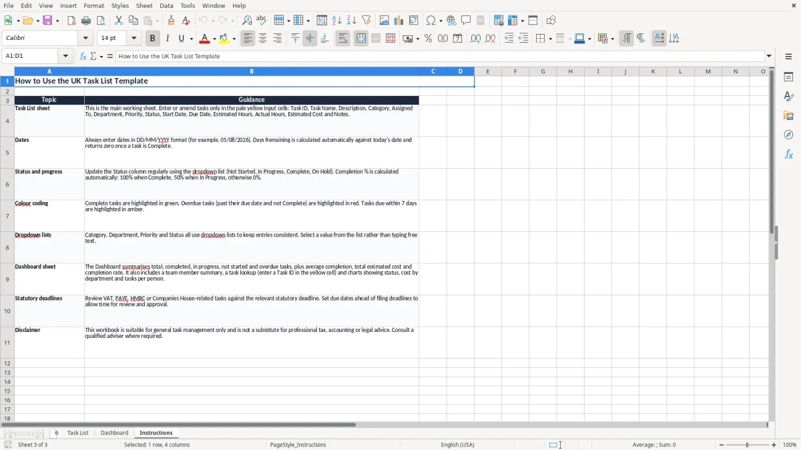Open the Draw Shapes icon

(551, 21)
